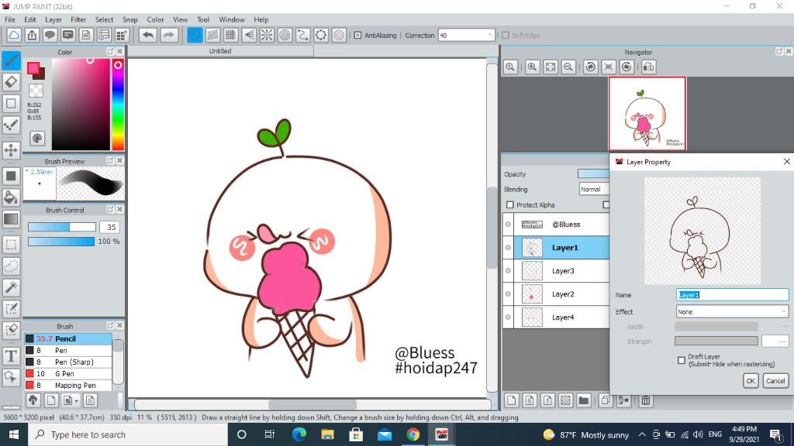794x446 pixels.
Task: Hide Layer2 using its visibility dot
Action: point(508,293)
